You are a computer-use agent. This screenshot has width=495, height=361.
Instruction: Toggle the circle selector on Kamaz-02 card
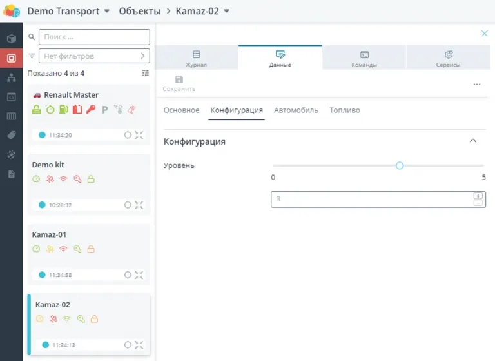128,345
